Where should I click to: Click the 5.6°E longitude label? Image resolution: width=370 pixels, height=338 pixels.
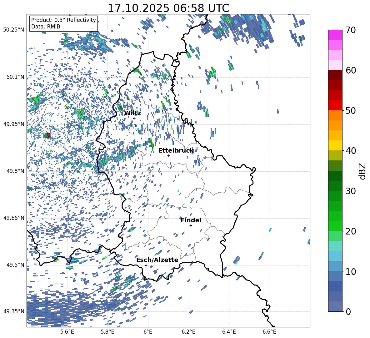click(x=67, y=332)
